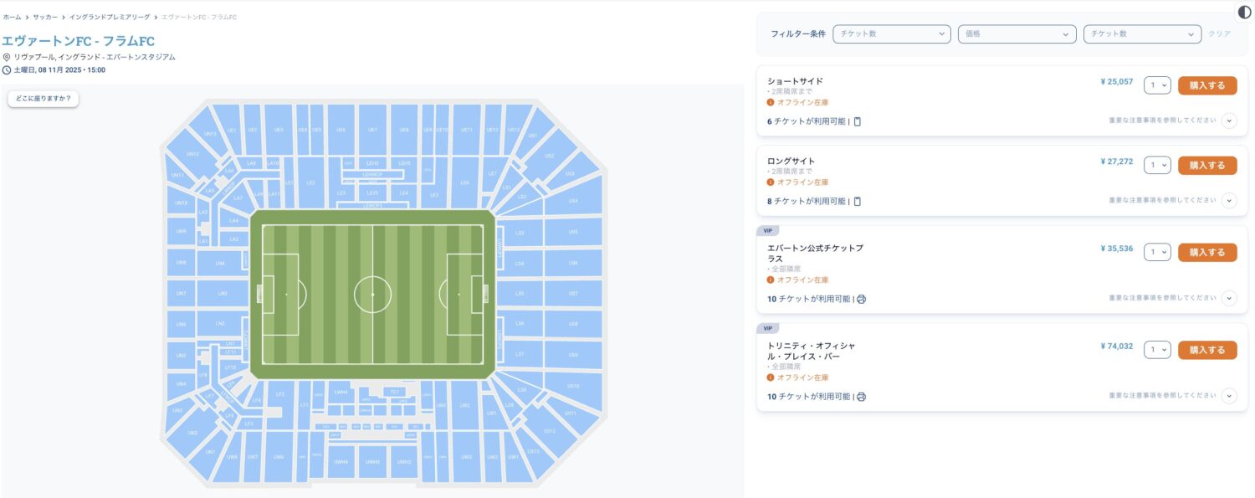Expand important notes for エバートン公式チケットプラス
This screenshot has height=498, width=1255.
(1228, 298)
